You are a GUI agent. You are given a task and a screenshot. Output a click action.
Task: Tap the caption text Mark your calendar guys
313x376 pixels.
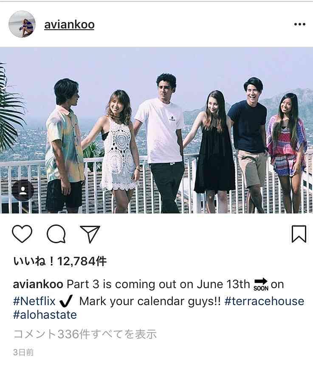coord(150,301)
